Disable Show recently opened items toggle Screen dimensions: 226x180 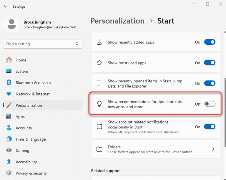[210, 83]
